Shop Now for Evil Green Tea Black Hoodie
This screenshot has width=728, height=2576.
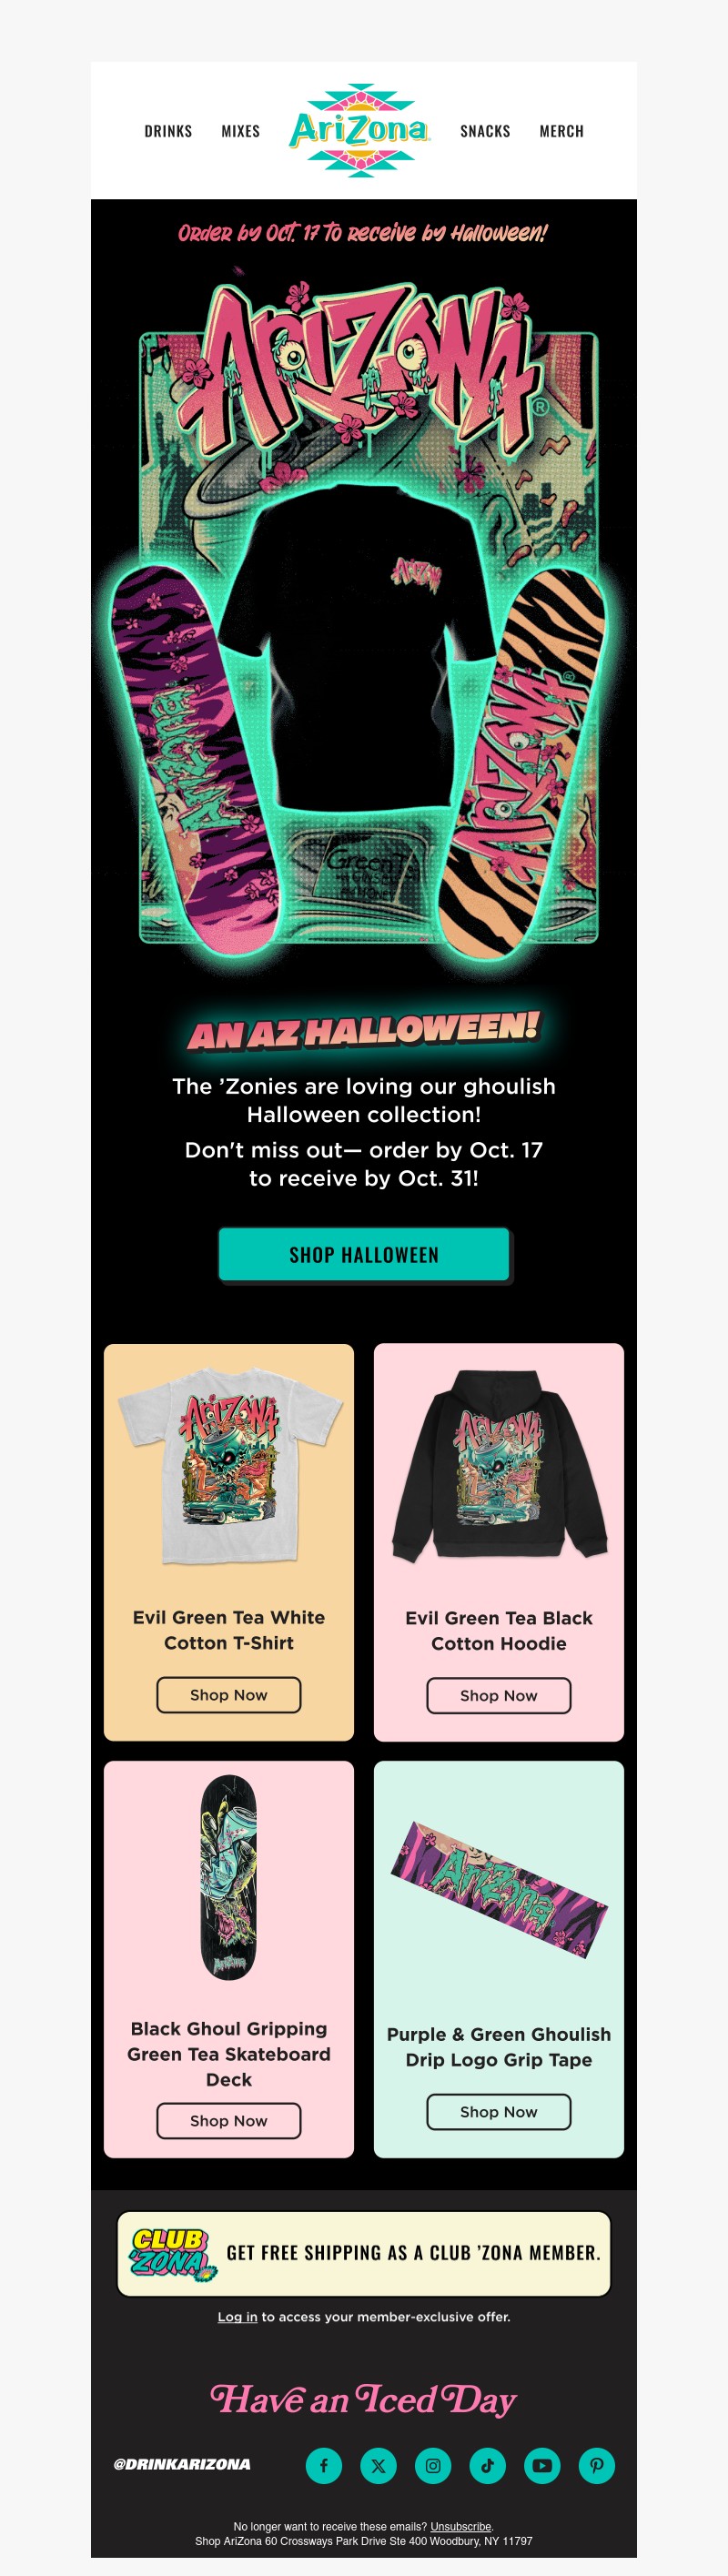click(499, 1695)
